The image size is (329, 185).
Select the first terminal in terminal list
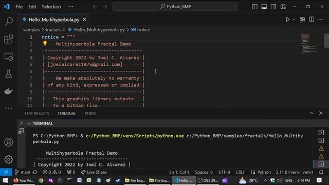321,133
